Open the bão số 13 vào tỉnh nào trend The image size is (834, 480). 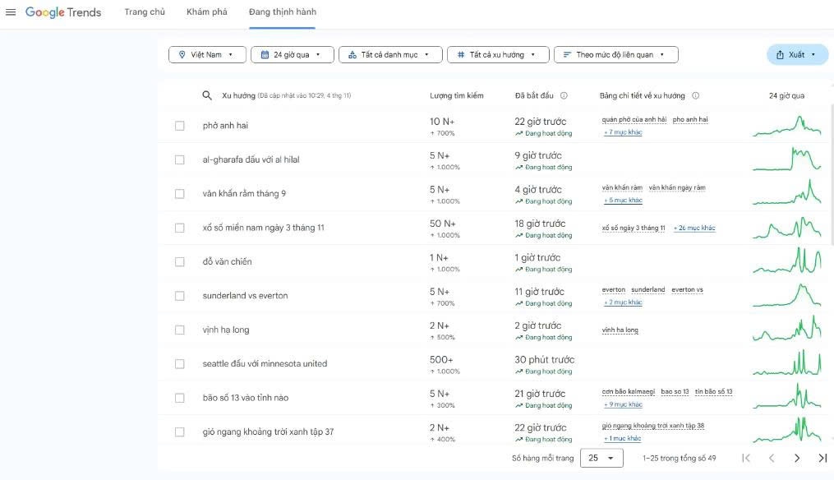pyautogui.click(x=245, y=398)
